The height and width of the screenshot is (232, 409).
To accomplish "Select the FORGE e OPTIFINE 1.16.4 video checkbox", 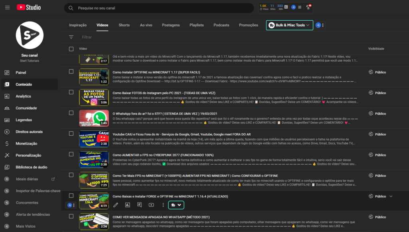I will [x=71, y=196].
